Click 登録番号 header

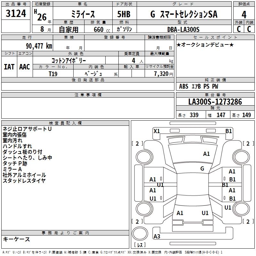click(x=115, y=37)
